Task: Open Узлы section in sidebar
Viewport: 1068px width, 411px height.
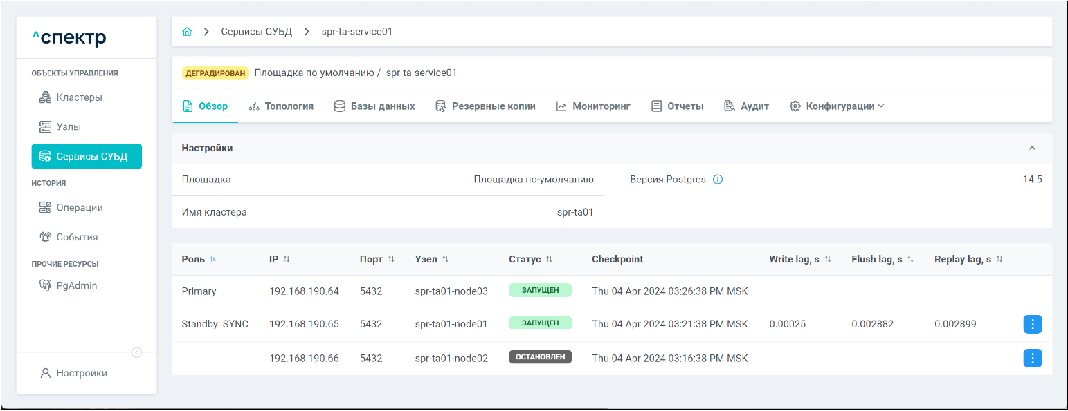Action: (69, 127)
